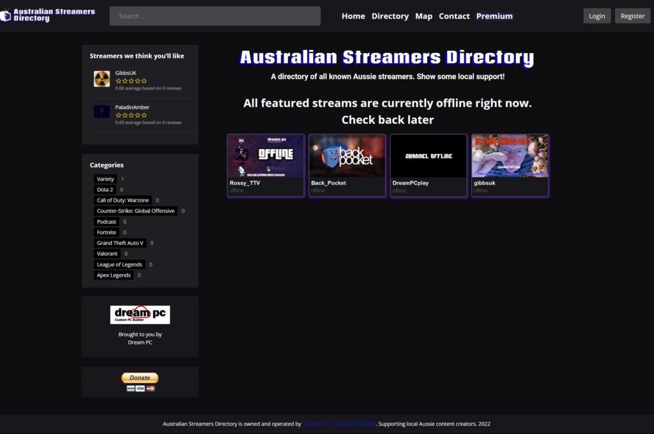Select the Premium navigation item
Image resolution: width=654 pixels, height=434 pixels.
[494, 16]
